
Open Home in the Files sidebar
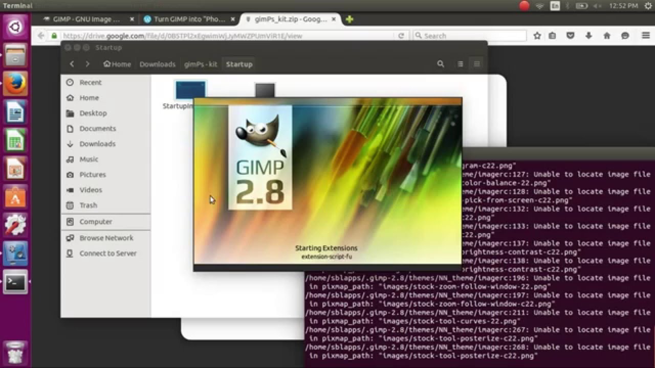coord(105,98)
